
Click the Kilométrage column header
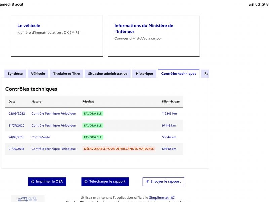(x=171, y=102)
